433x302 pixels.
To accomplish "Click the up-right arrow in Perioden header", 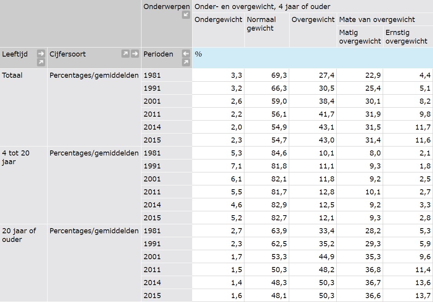I will tap(186, 62).
